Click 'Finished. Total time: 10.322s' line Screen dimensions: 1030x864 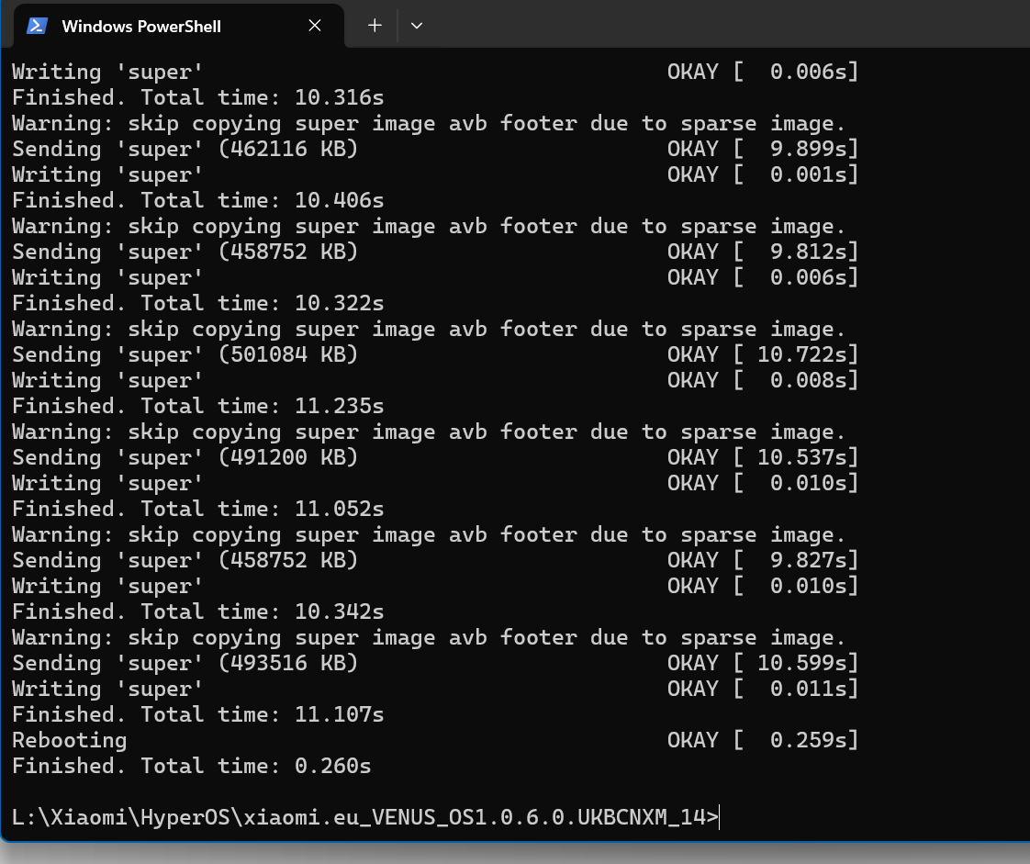[197, 304]
